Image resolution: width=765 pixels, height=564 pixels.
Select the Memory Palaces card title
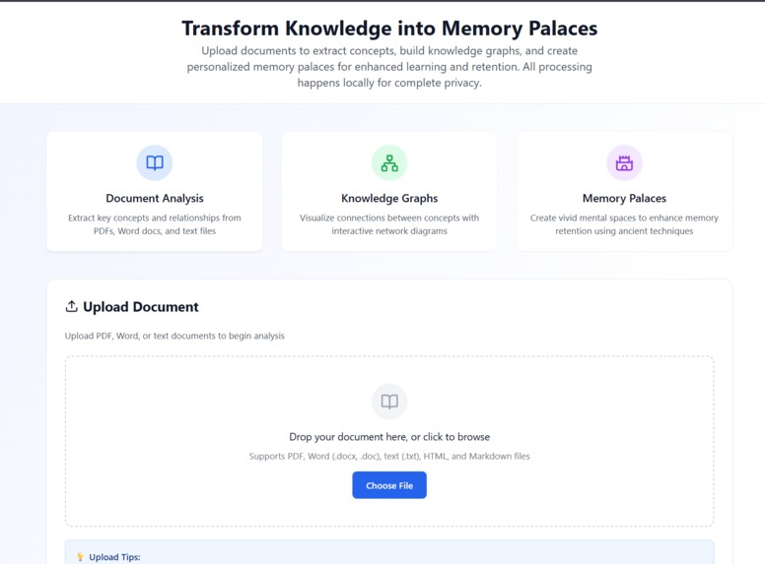click(624, 198)
